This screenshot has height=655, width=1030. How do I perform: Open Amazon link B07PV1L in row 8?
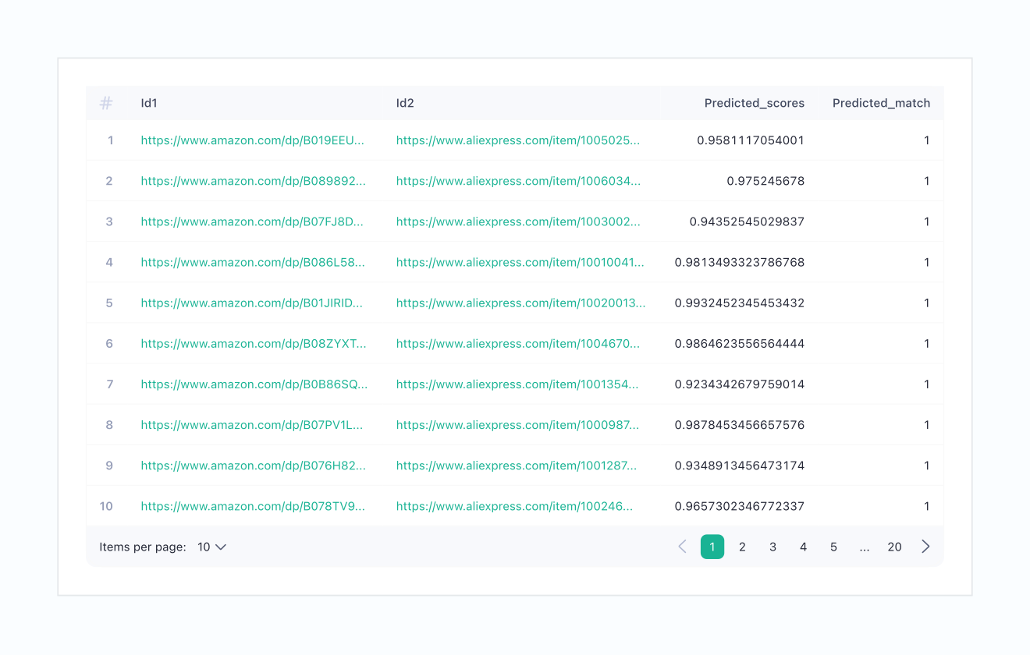(x=252, y=425)
